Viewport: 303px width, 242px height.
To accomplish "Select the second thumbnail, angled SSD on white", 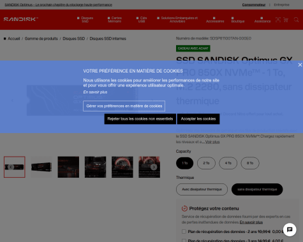I will point(41,167).
